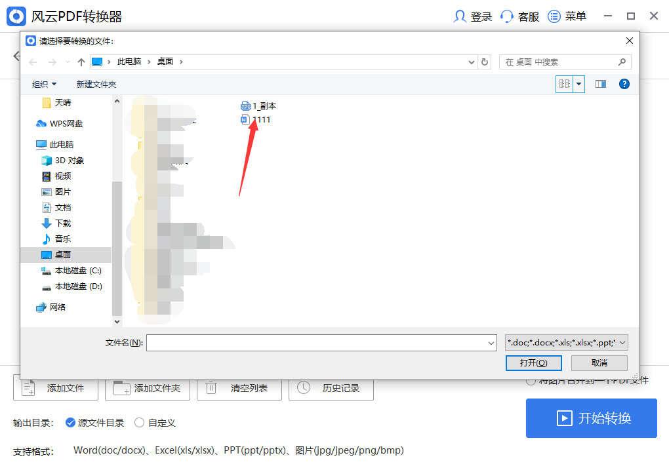Click the sidebar scroll down arrow
Image resolution: width=669 pixels, height=468 pixels.
pyautogui.click(x=117, y=322)
